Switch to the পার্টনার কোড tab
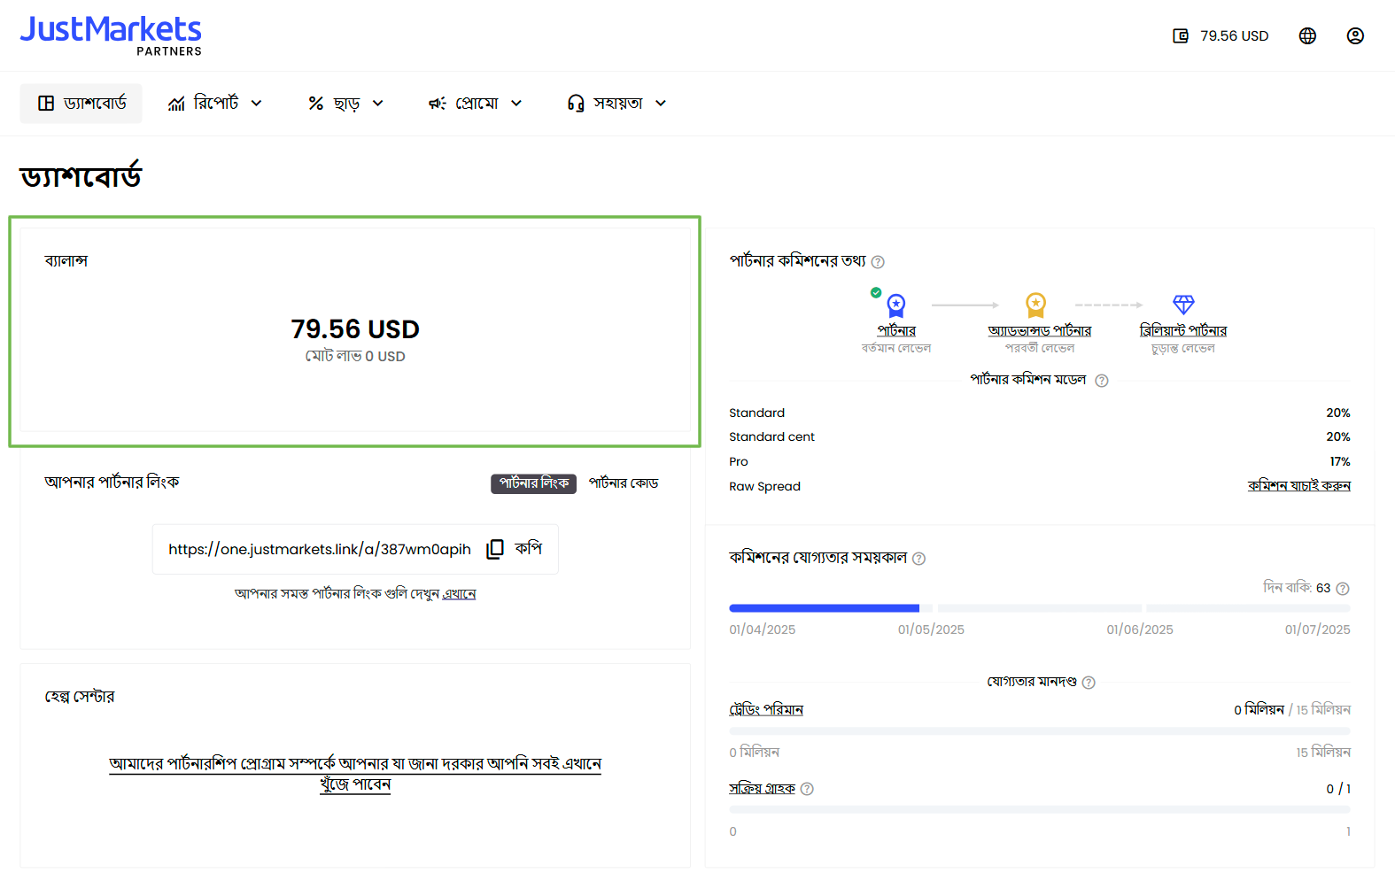The height and width of the screenshot is (896, 1395). tap(624, 483)
